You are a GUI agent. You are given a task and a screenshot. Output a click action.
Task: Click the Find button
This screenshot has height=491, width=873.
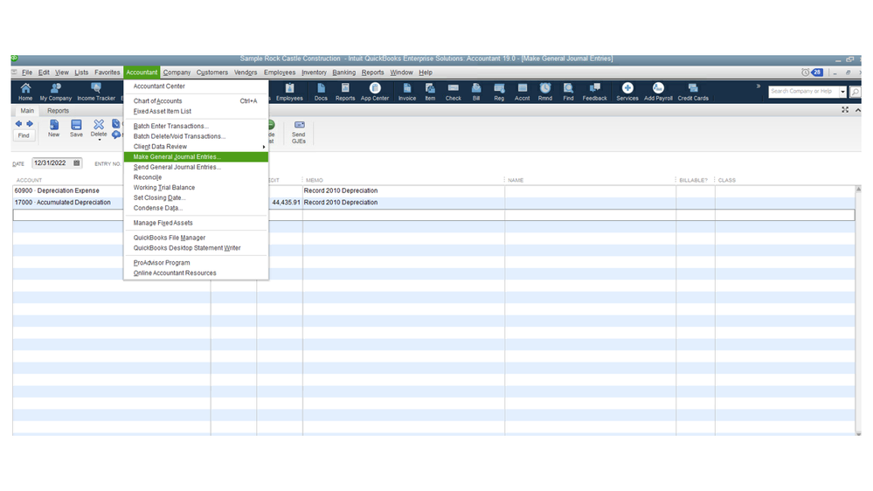point(24,135)
